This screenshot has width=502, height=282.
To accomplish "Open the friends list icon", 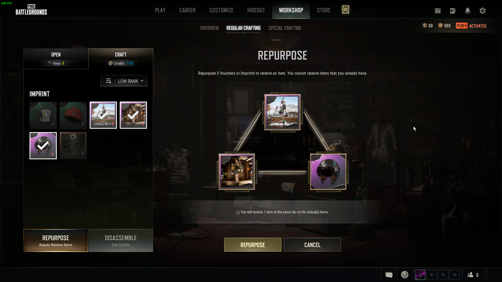I will (x=473, y=275).
